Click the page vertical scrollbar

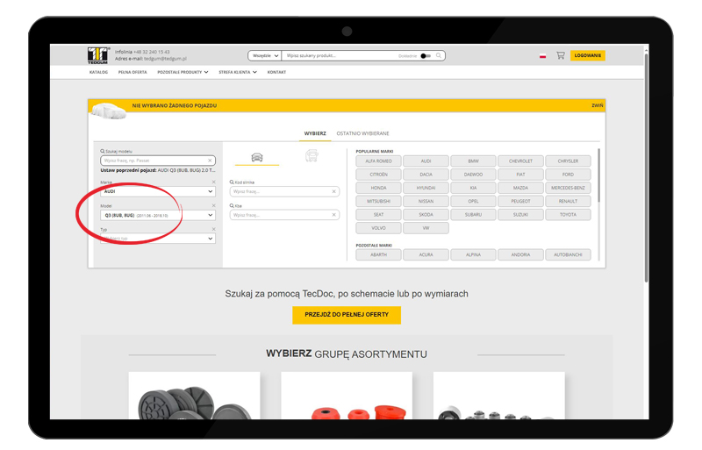[646, 168]
